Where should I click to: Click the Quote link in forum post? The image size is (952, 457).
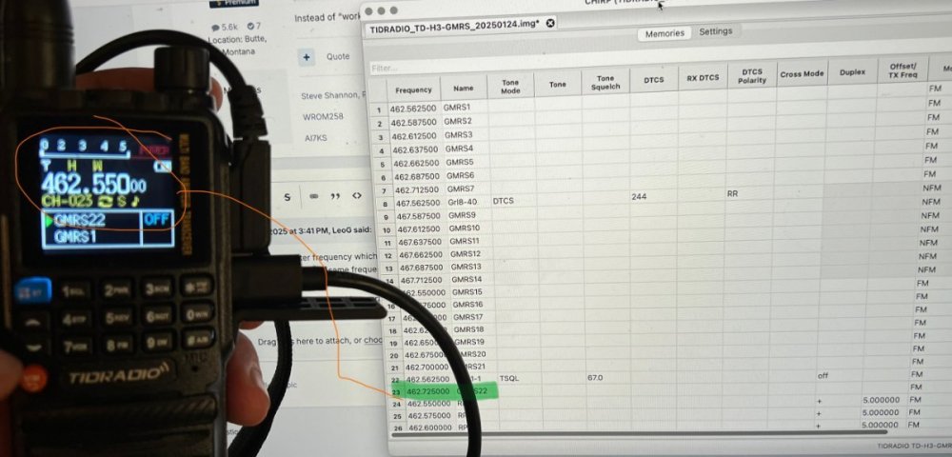(x=338, y=56)
